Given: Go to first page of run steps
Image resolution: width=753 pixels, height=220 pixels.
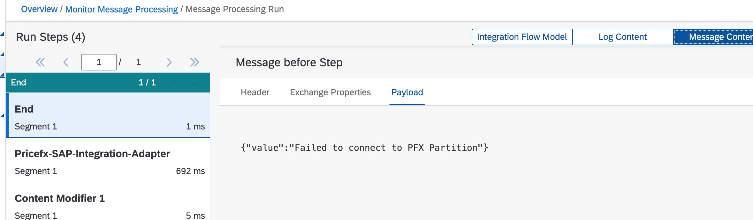Looking at the screenshot, I should pyautogui.click(x=40, y=62).
